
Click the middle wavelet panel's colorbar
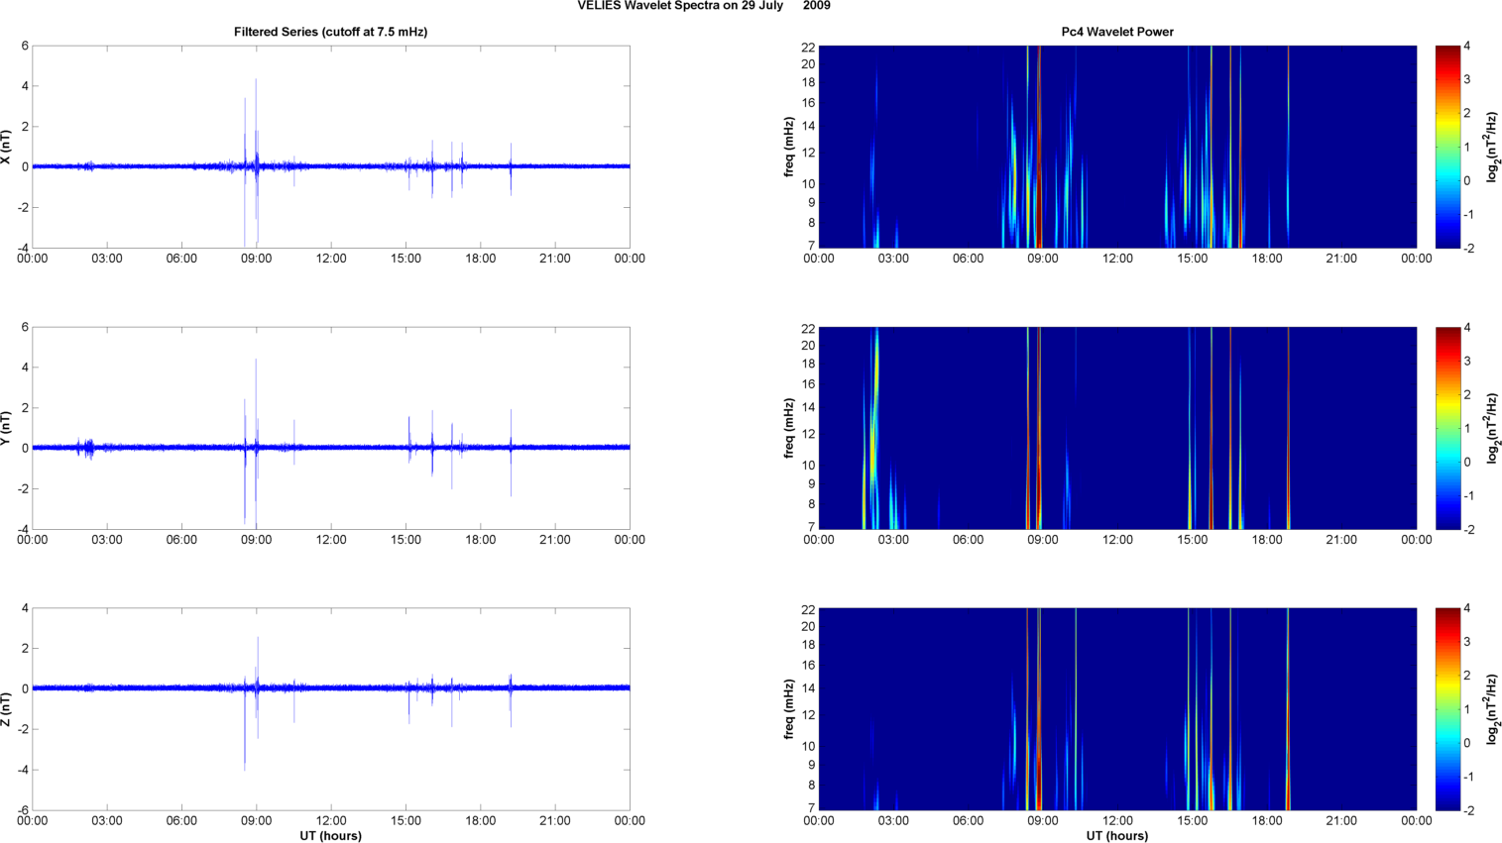[1447, 428]
